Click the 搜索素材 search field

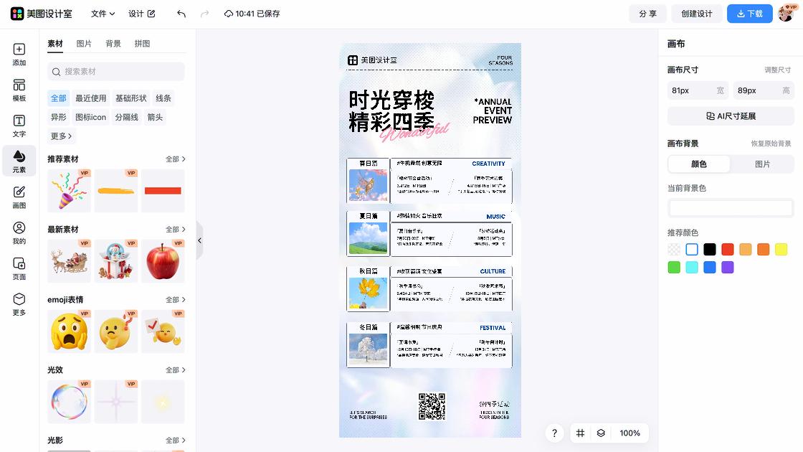pos(115,72)
